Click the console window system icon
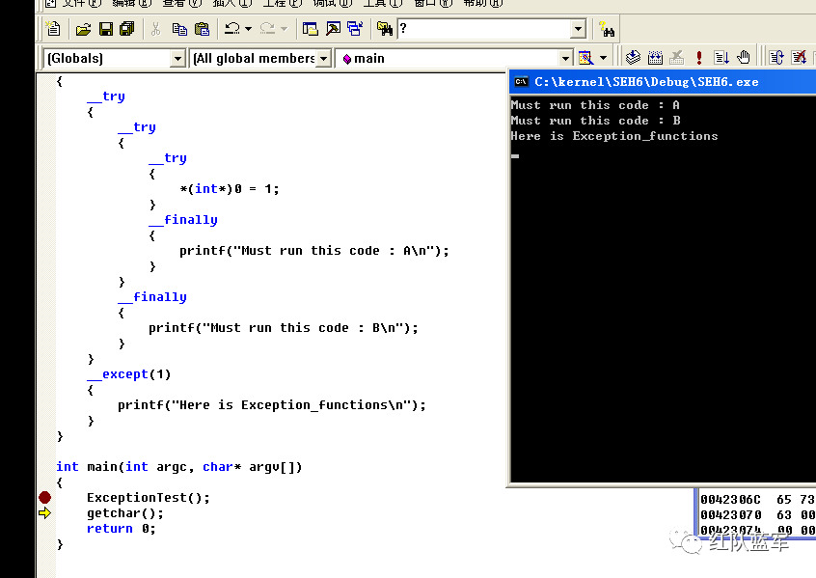The width and height of the screenshot is (816, 578). click(521, 82)
